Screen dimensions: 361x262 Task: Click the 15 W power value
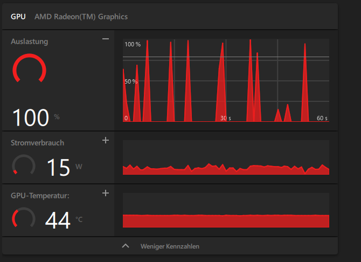pos(64,168)
